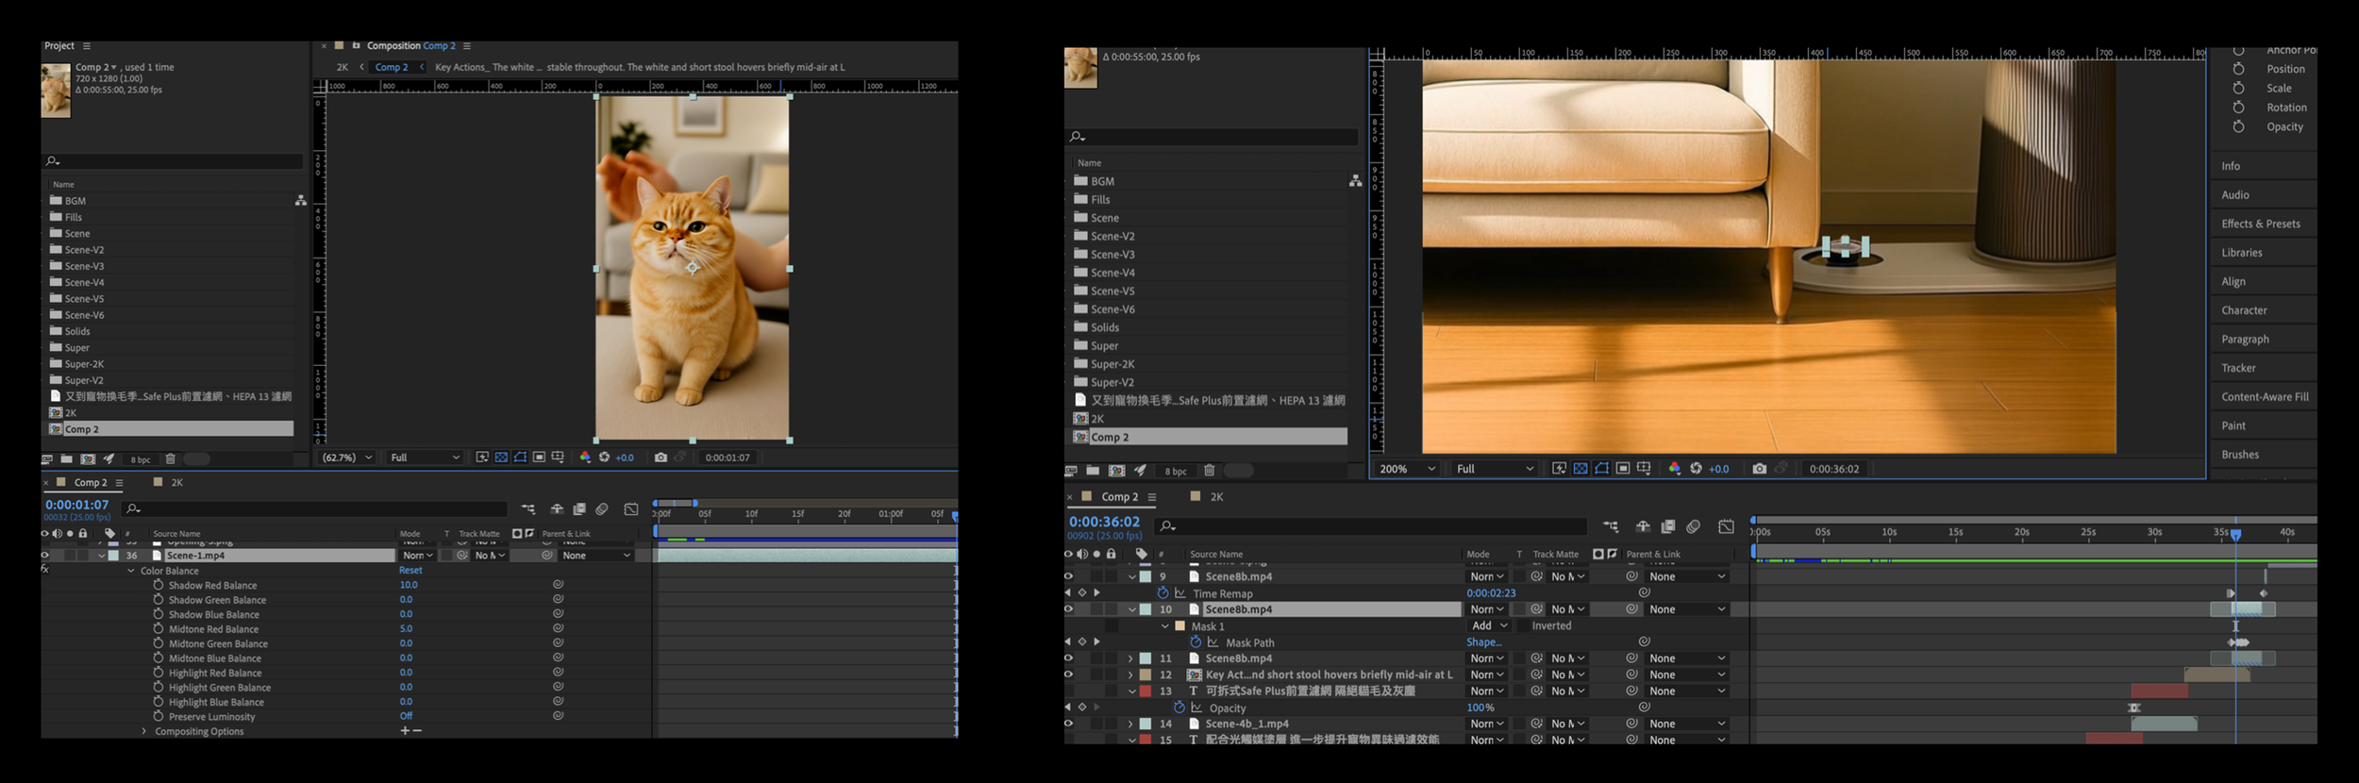
Task: Open Project panel menu in left window
Action: click(x=87, y=46)
